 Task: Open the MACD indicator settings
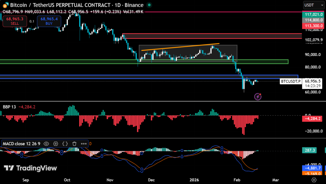56,144
